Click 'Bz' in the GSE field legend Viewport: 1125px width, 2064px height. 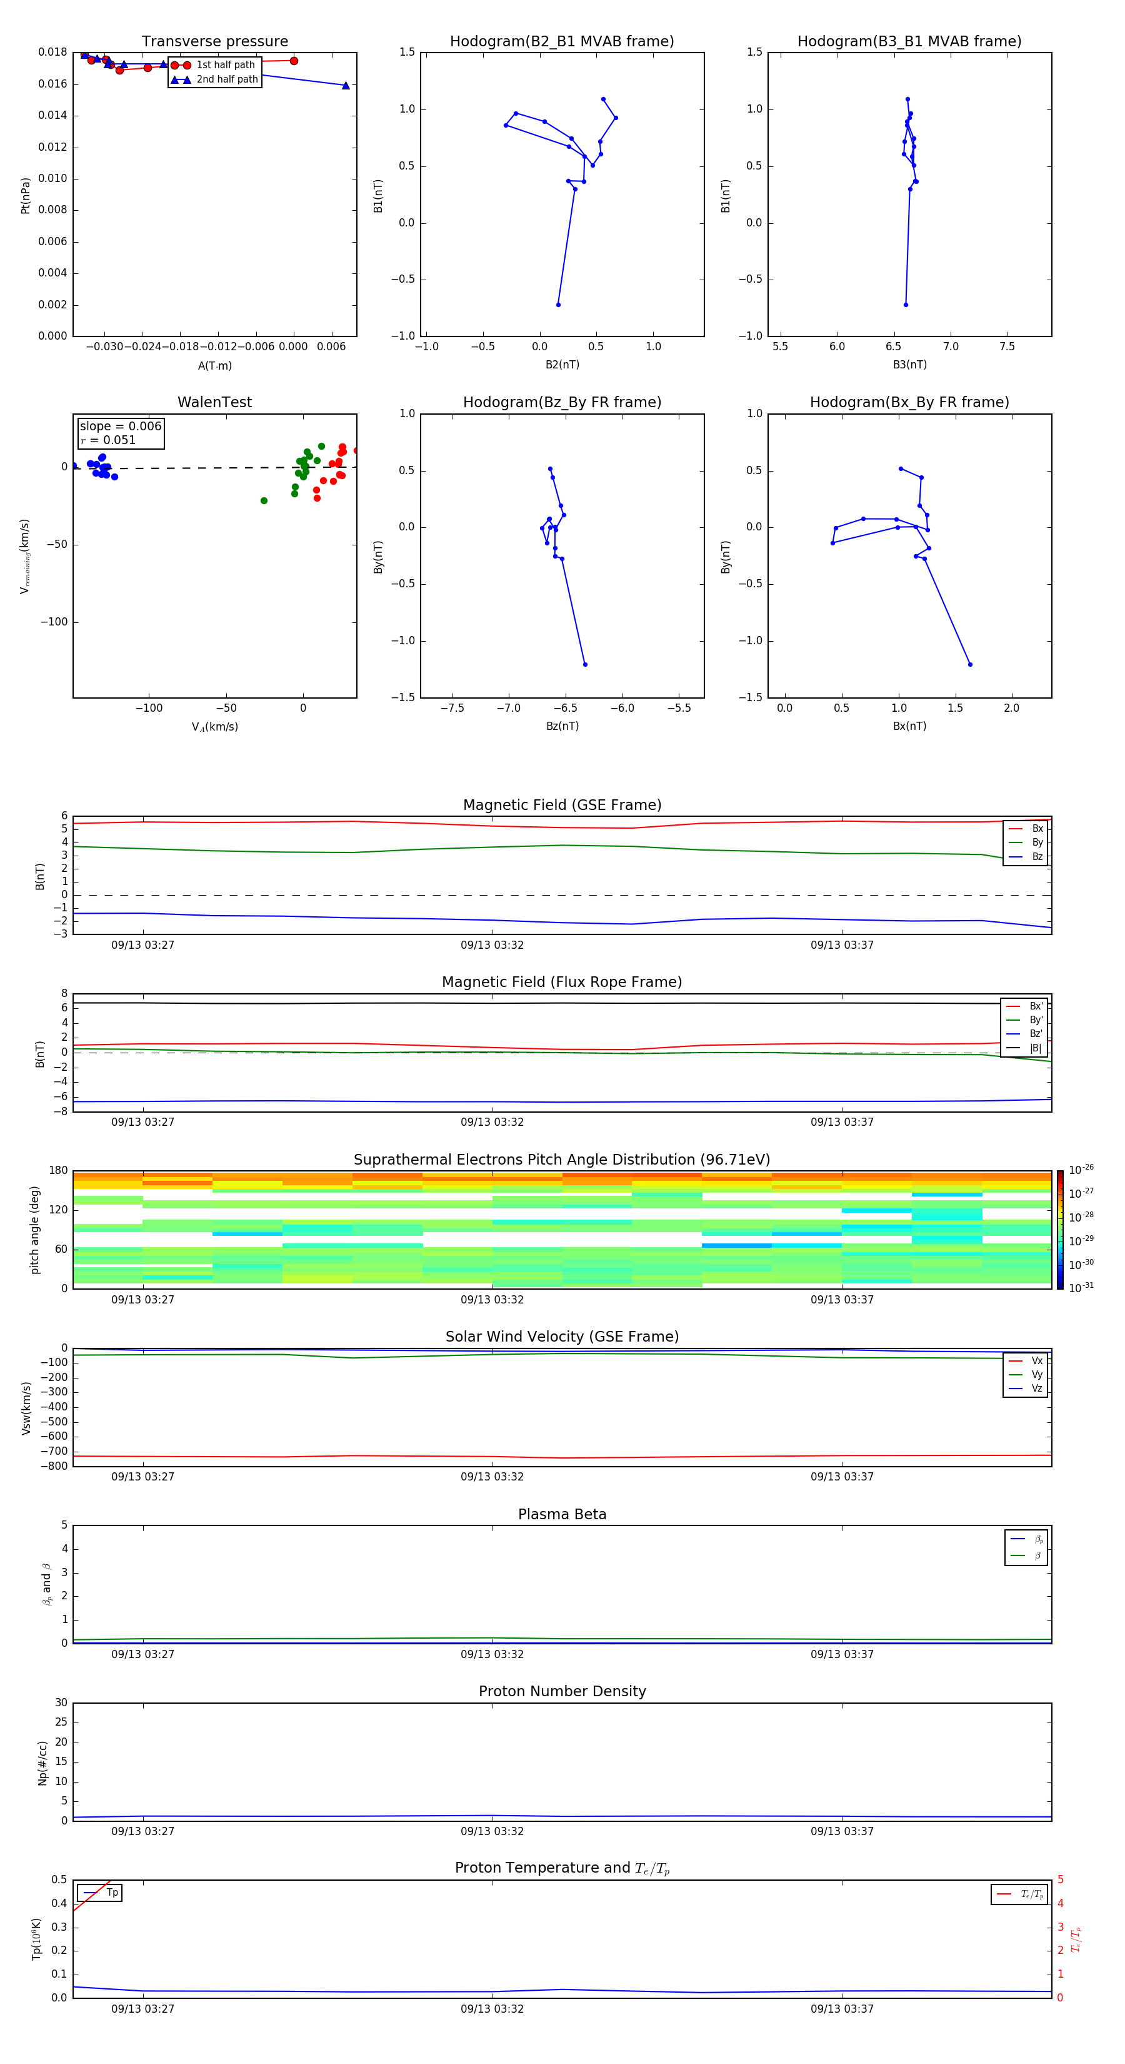click(1037, 856)
